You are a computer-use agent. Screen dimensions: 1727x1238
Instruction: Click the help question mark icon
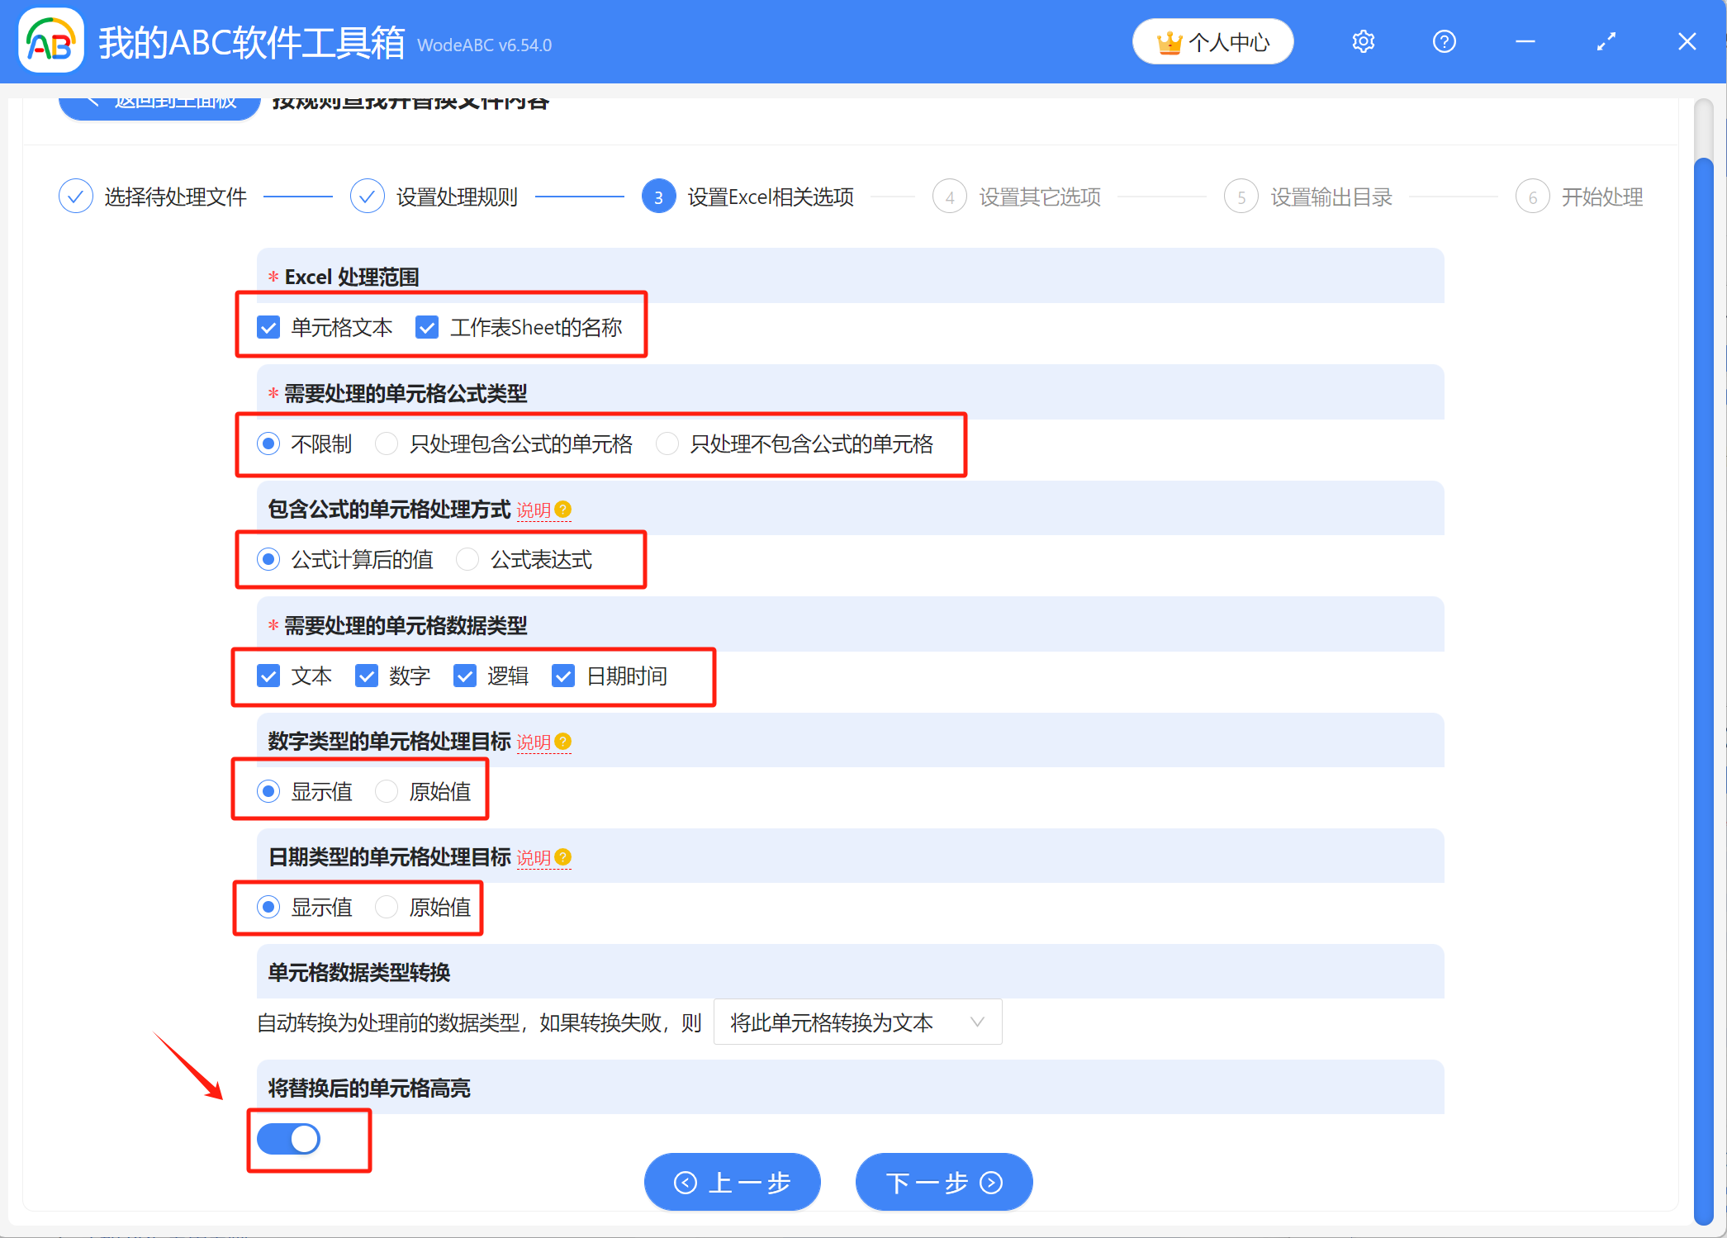click(1444, 41)
